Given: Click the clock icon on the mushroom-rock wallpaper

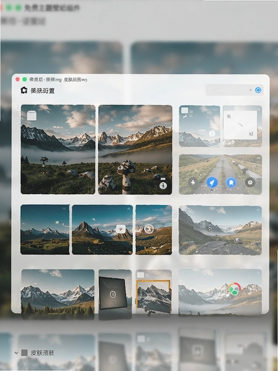Looking at the screenshot, I should click(163, 185).
